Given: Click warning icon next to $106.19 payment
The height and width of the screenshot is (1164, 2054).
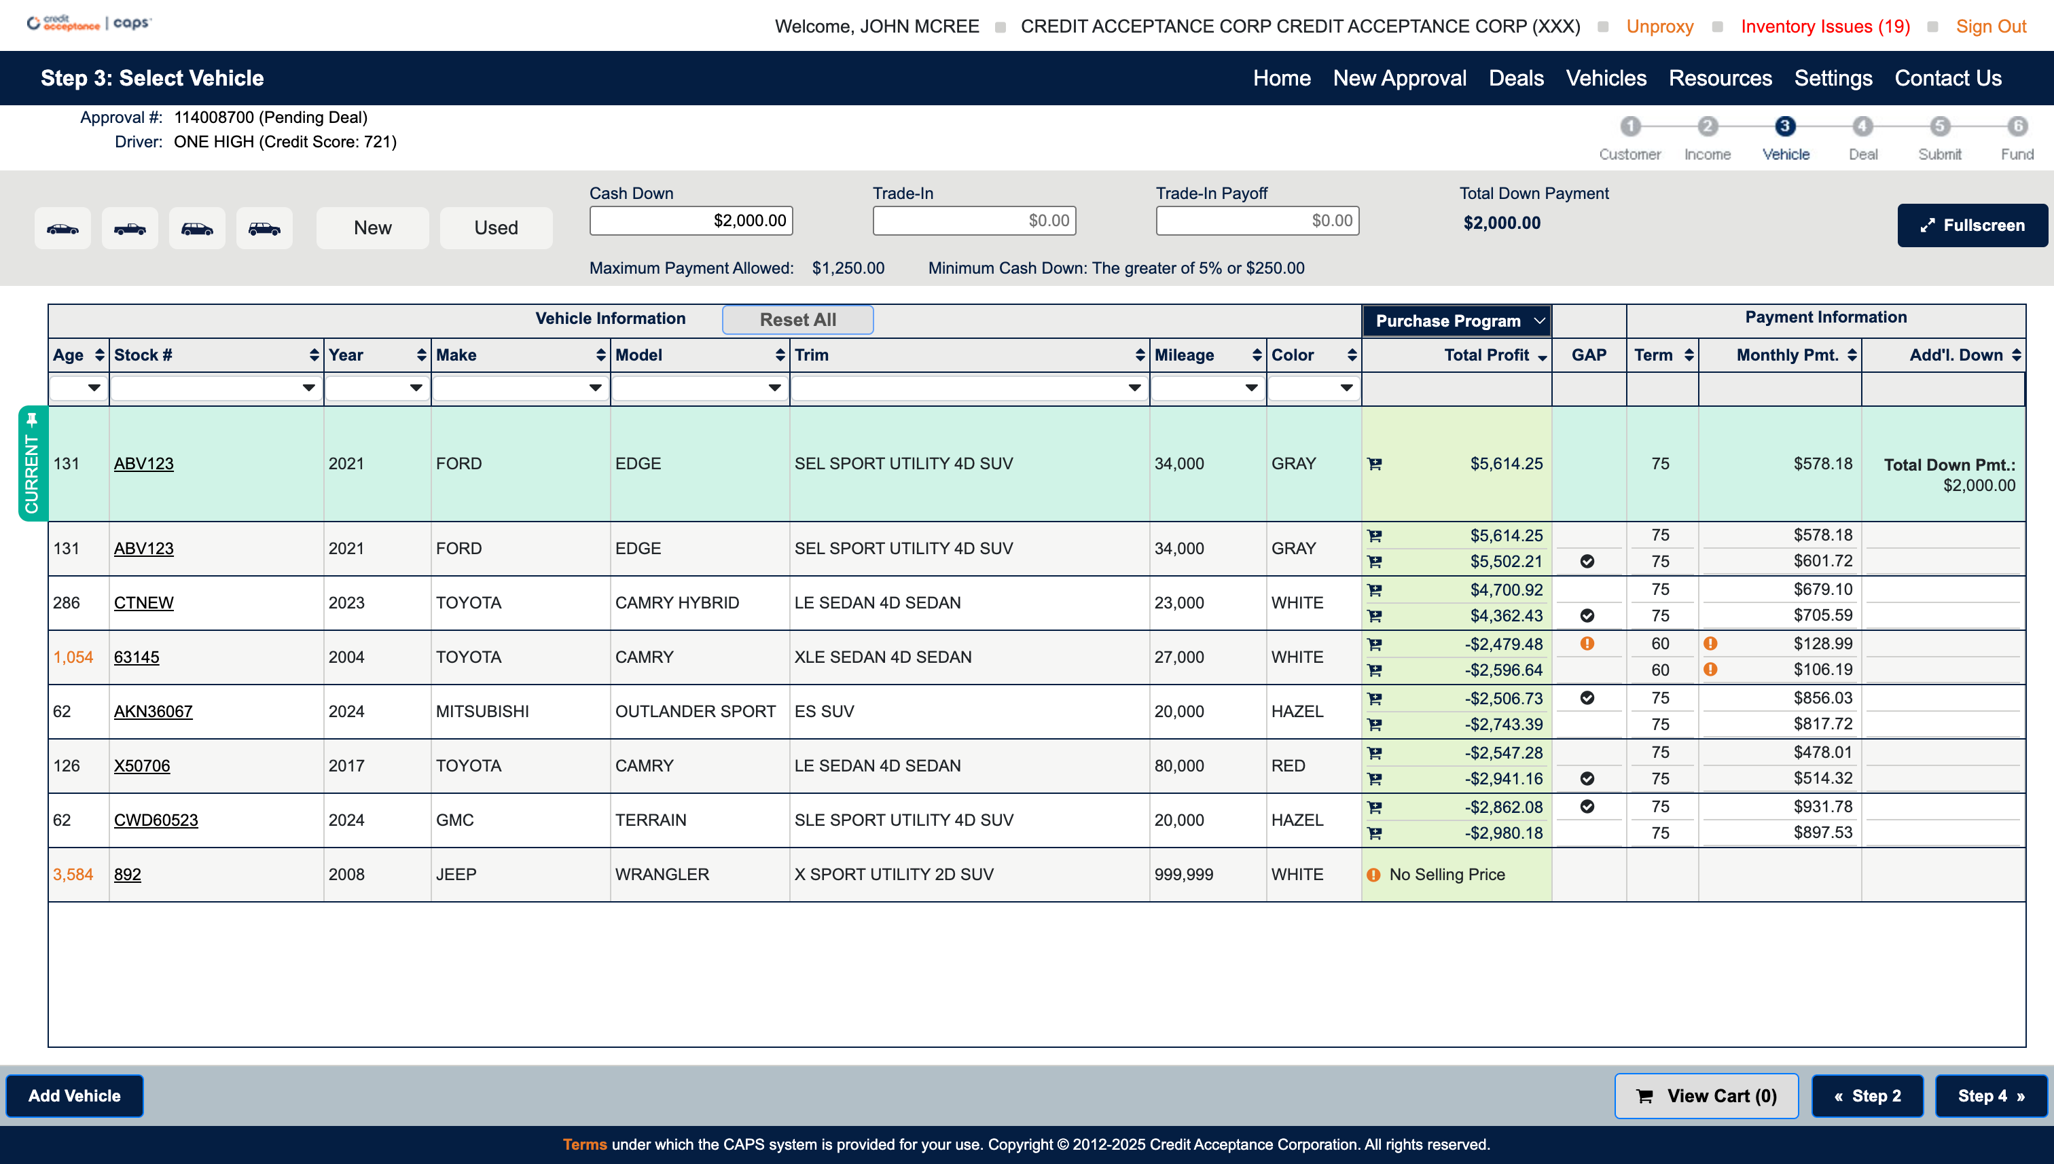Looking at the screenshot, I should (x=1710, y=670).
